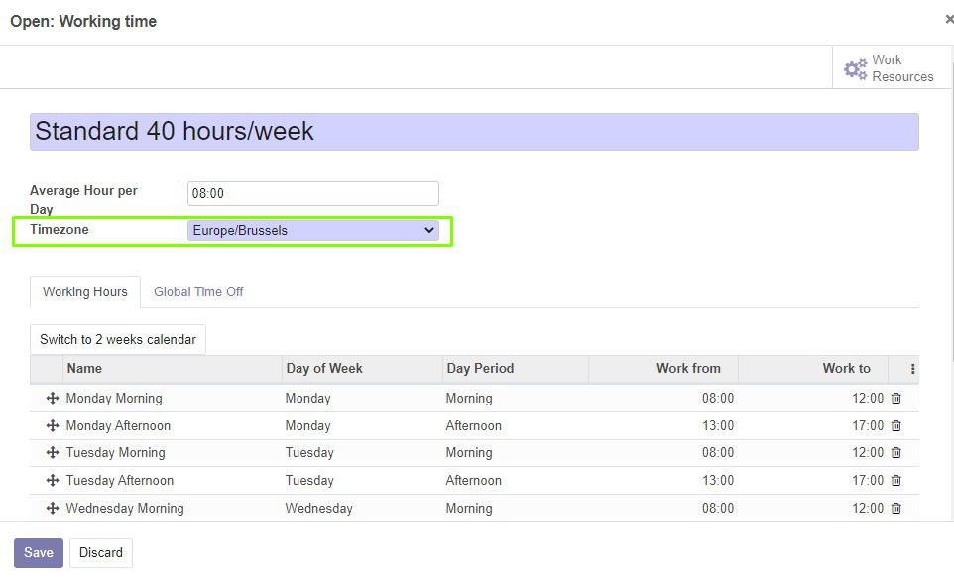Delete the Monday Morning row
This screenshot has width=954, height=578.
895,398
